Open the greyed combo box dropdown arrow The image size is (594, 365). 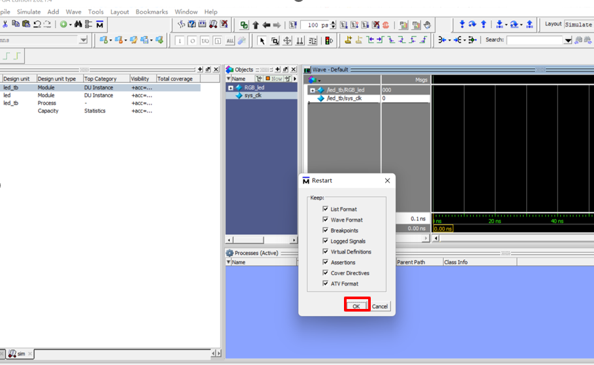point(84,40)
